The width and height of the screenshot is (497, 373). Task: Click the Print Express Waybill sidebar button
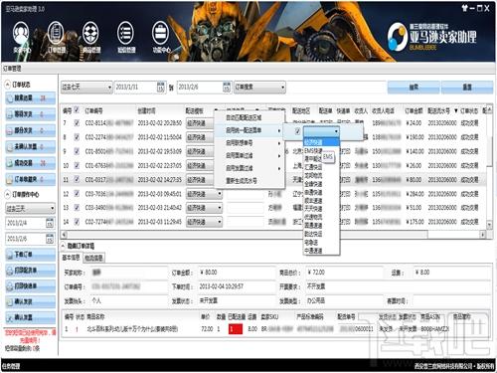pyautogui.click(x=30, y=285)
